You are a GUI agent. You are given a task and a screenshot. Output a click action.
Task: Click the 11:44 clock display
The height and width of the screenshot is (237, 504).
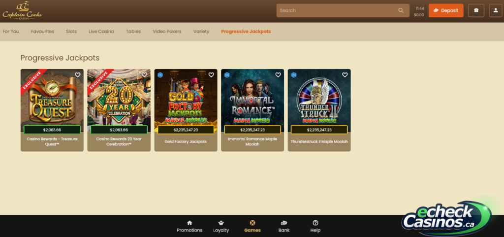tap(420, 8)
